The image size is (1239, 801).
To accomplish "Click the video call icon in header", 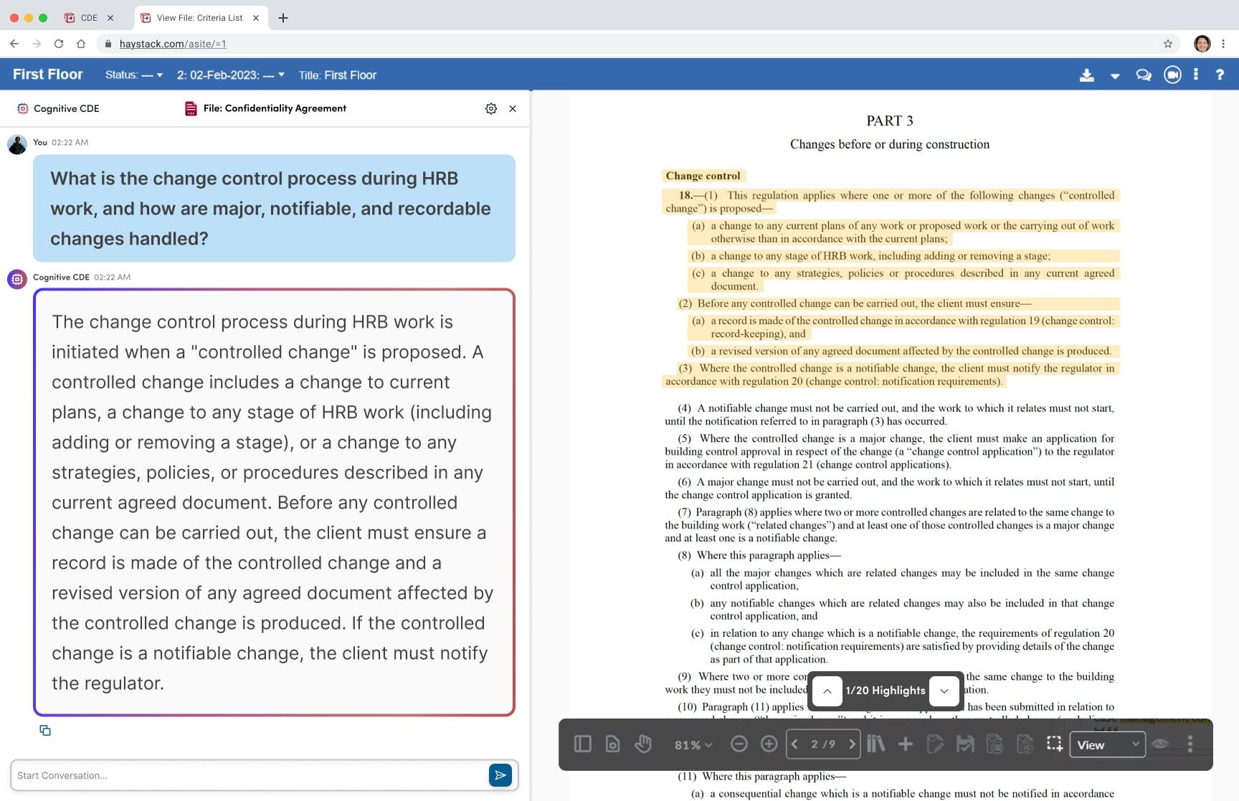I will 1172,75.
